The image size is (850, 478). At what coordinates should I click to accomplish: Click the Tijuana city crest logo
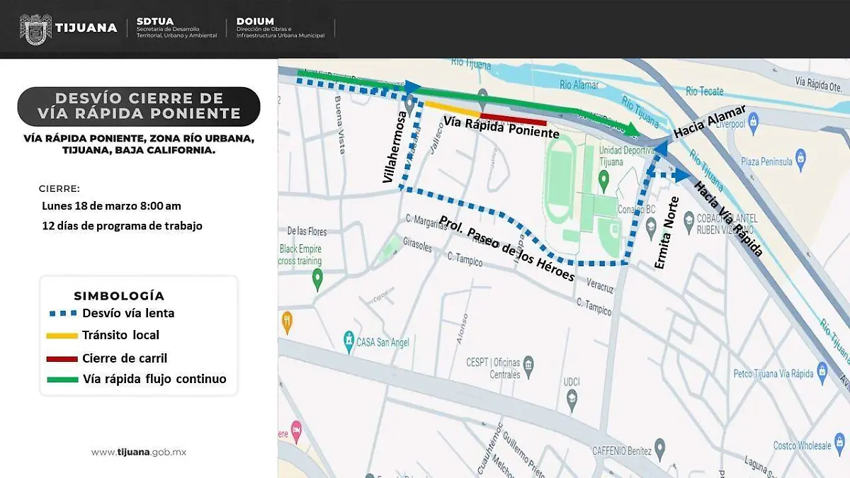(x=35, y=28)
